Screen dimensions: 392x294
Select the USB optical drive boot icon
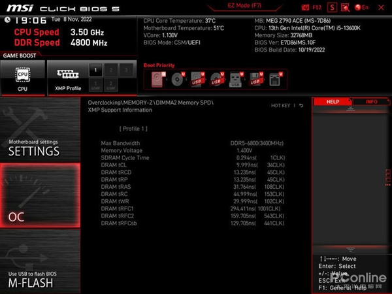coord(217,80)
